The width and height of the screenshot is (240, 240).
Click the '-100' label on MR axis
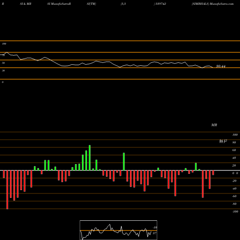pos(235,212)
